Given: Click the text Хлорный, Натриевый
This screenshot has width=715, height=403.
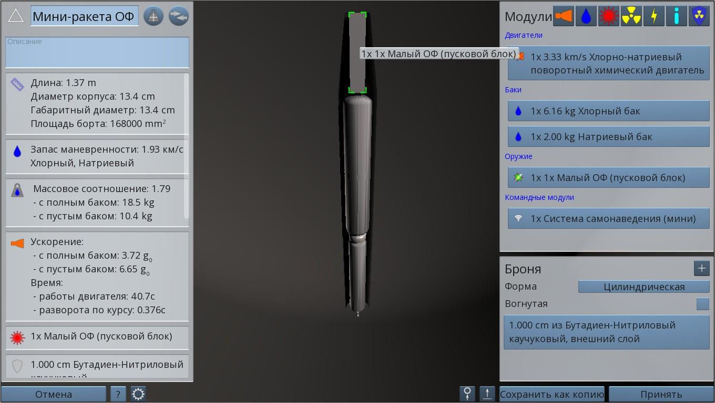Looking at the screenshot, I should [x=82, y=163].
